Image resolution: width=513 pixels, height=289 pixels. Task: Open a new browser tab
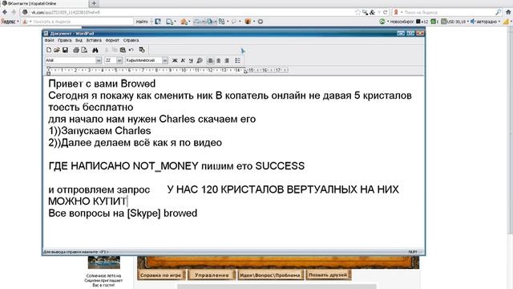click(x=94, y=3)
